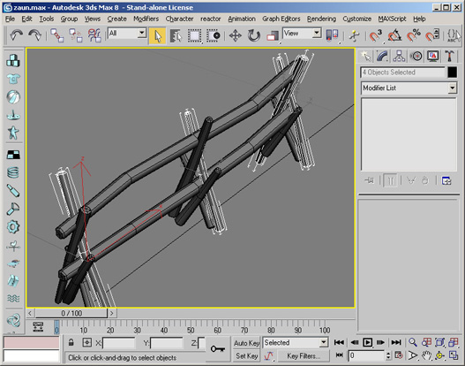
Task: Open the Modifier List dropdown
Action: [409, 88]
